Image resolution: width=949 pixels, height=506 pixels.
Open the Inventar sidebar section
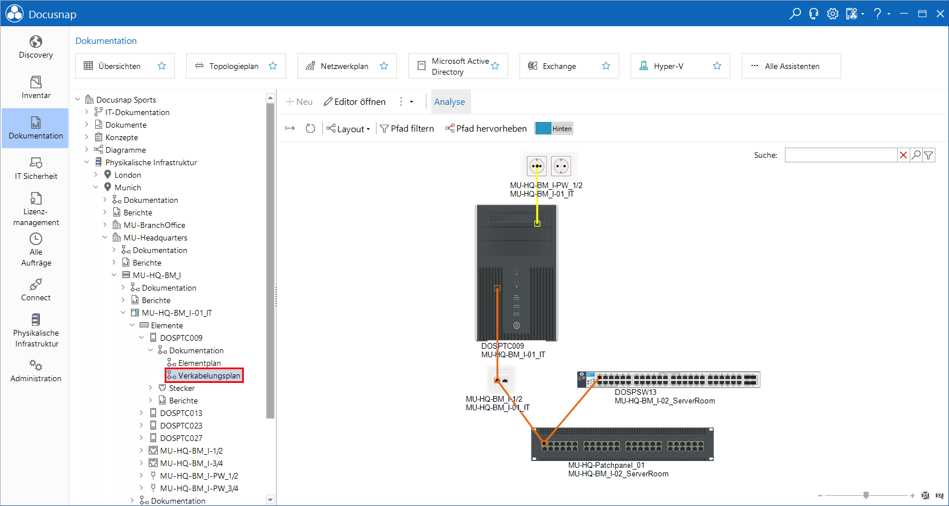[x=35, y=88]
